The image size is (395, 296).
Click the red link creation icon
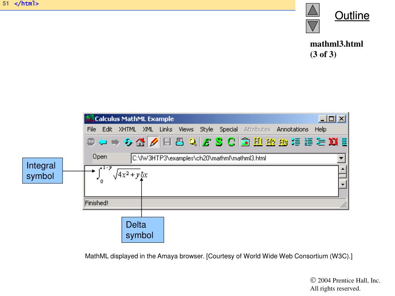click(333, 142)
